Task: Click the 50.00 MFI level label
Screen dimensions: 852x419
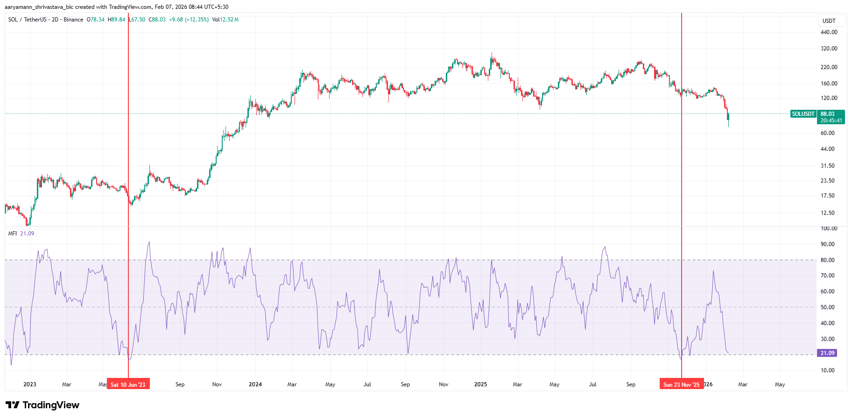Action: [827, 307]
